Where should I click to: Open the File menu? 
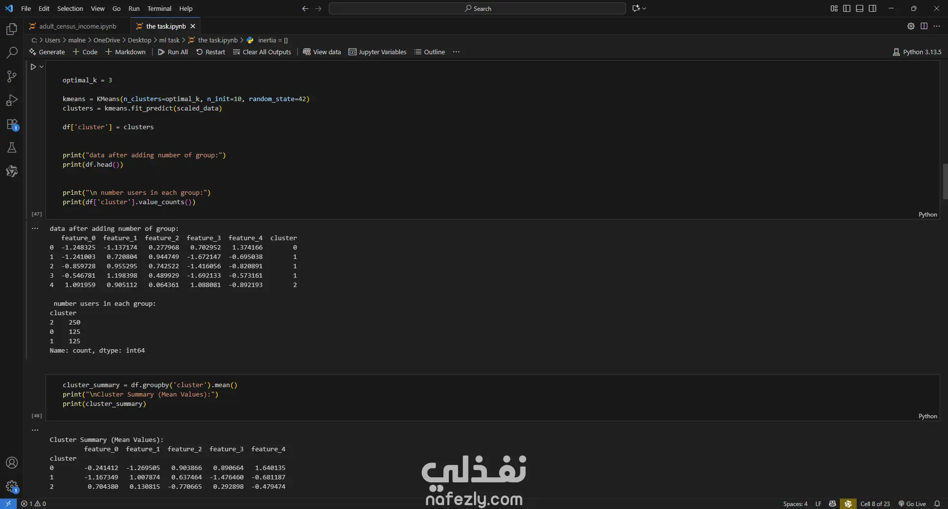pyautogui.click(x=26, y=8)
